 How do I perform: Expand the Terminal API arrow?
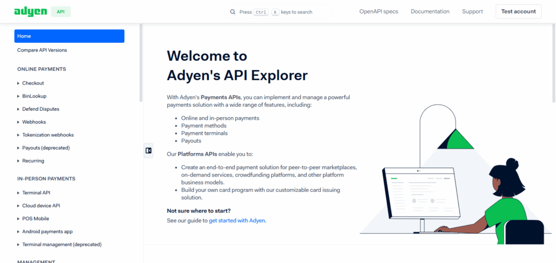18,193
